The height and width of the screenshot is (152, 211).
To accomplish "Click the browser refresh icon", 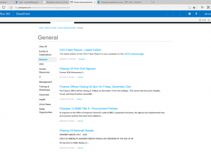I will click(4, 7).
